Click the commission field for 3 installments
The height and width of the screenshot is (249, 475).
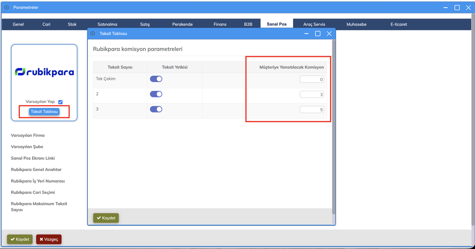click(x=311, y=110)
